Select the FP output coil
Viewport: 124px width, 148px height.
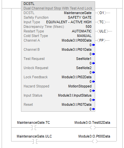[101, 40]
